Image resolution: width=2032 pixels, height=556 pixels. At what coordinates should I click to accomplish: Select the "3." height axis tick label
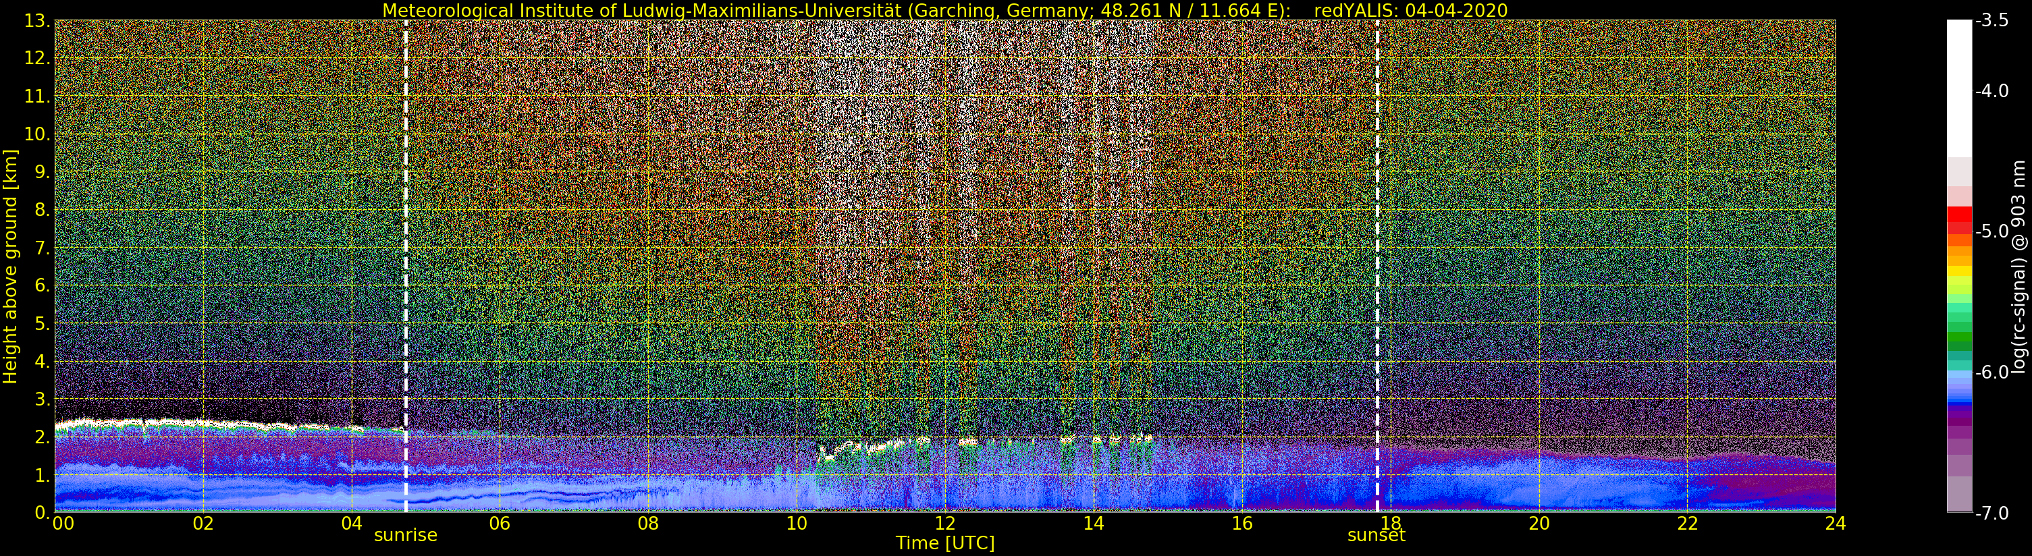point(42,399)
